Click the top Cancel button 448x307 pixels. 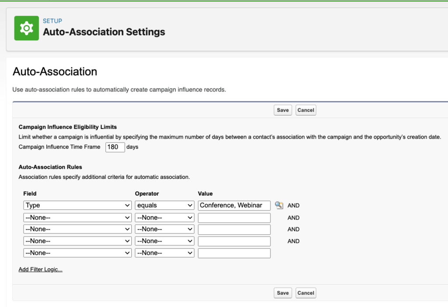[x=305, y=110]
